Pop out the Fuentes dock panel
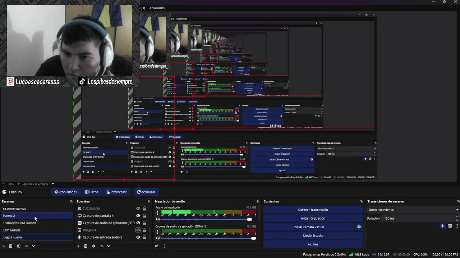This screenshot has width=460, height=258. click(149, 201)
